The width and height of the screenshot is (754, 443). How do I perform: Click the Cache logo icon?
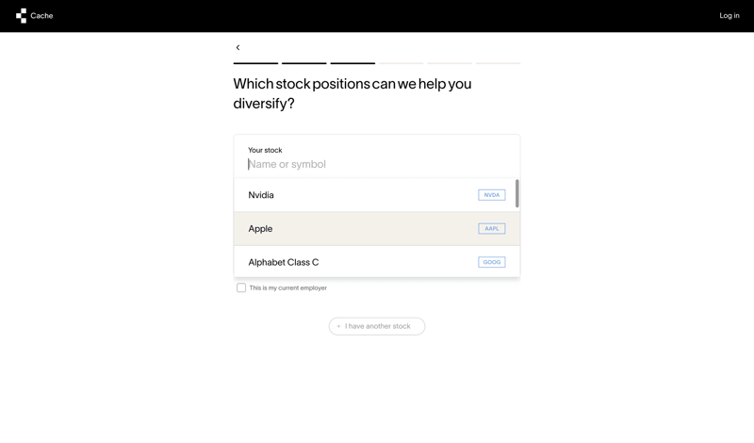pyautogui.click(x=21, y=16)
